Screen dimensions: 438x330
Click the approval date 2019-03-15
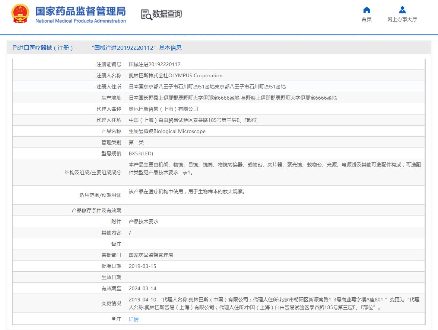[x=142, y=266]
